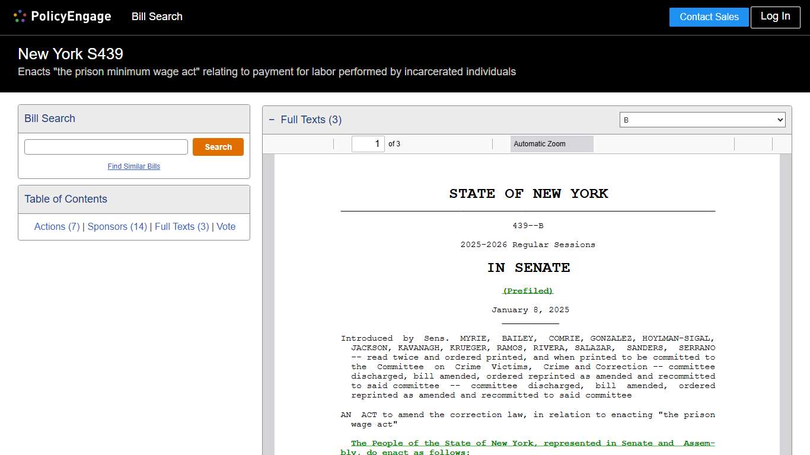
Task: Open the Find Similar Bills link
Action: coord(133,166)
